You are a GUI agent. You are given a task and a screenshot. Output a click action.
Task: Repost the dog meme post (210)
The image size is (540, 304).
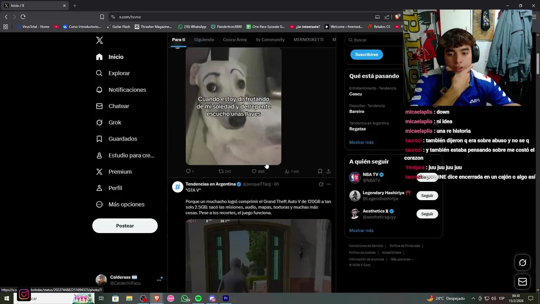pos(224,171)
